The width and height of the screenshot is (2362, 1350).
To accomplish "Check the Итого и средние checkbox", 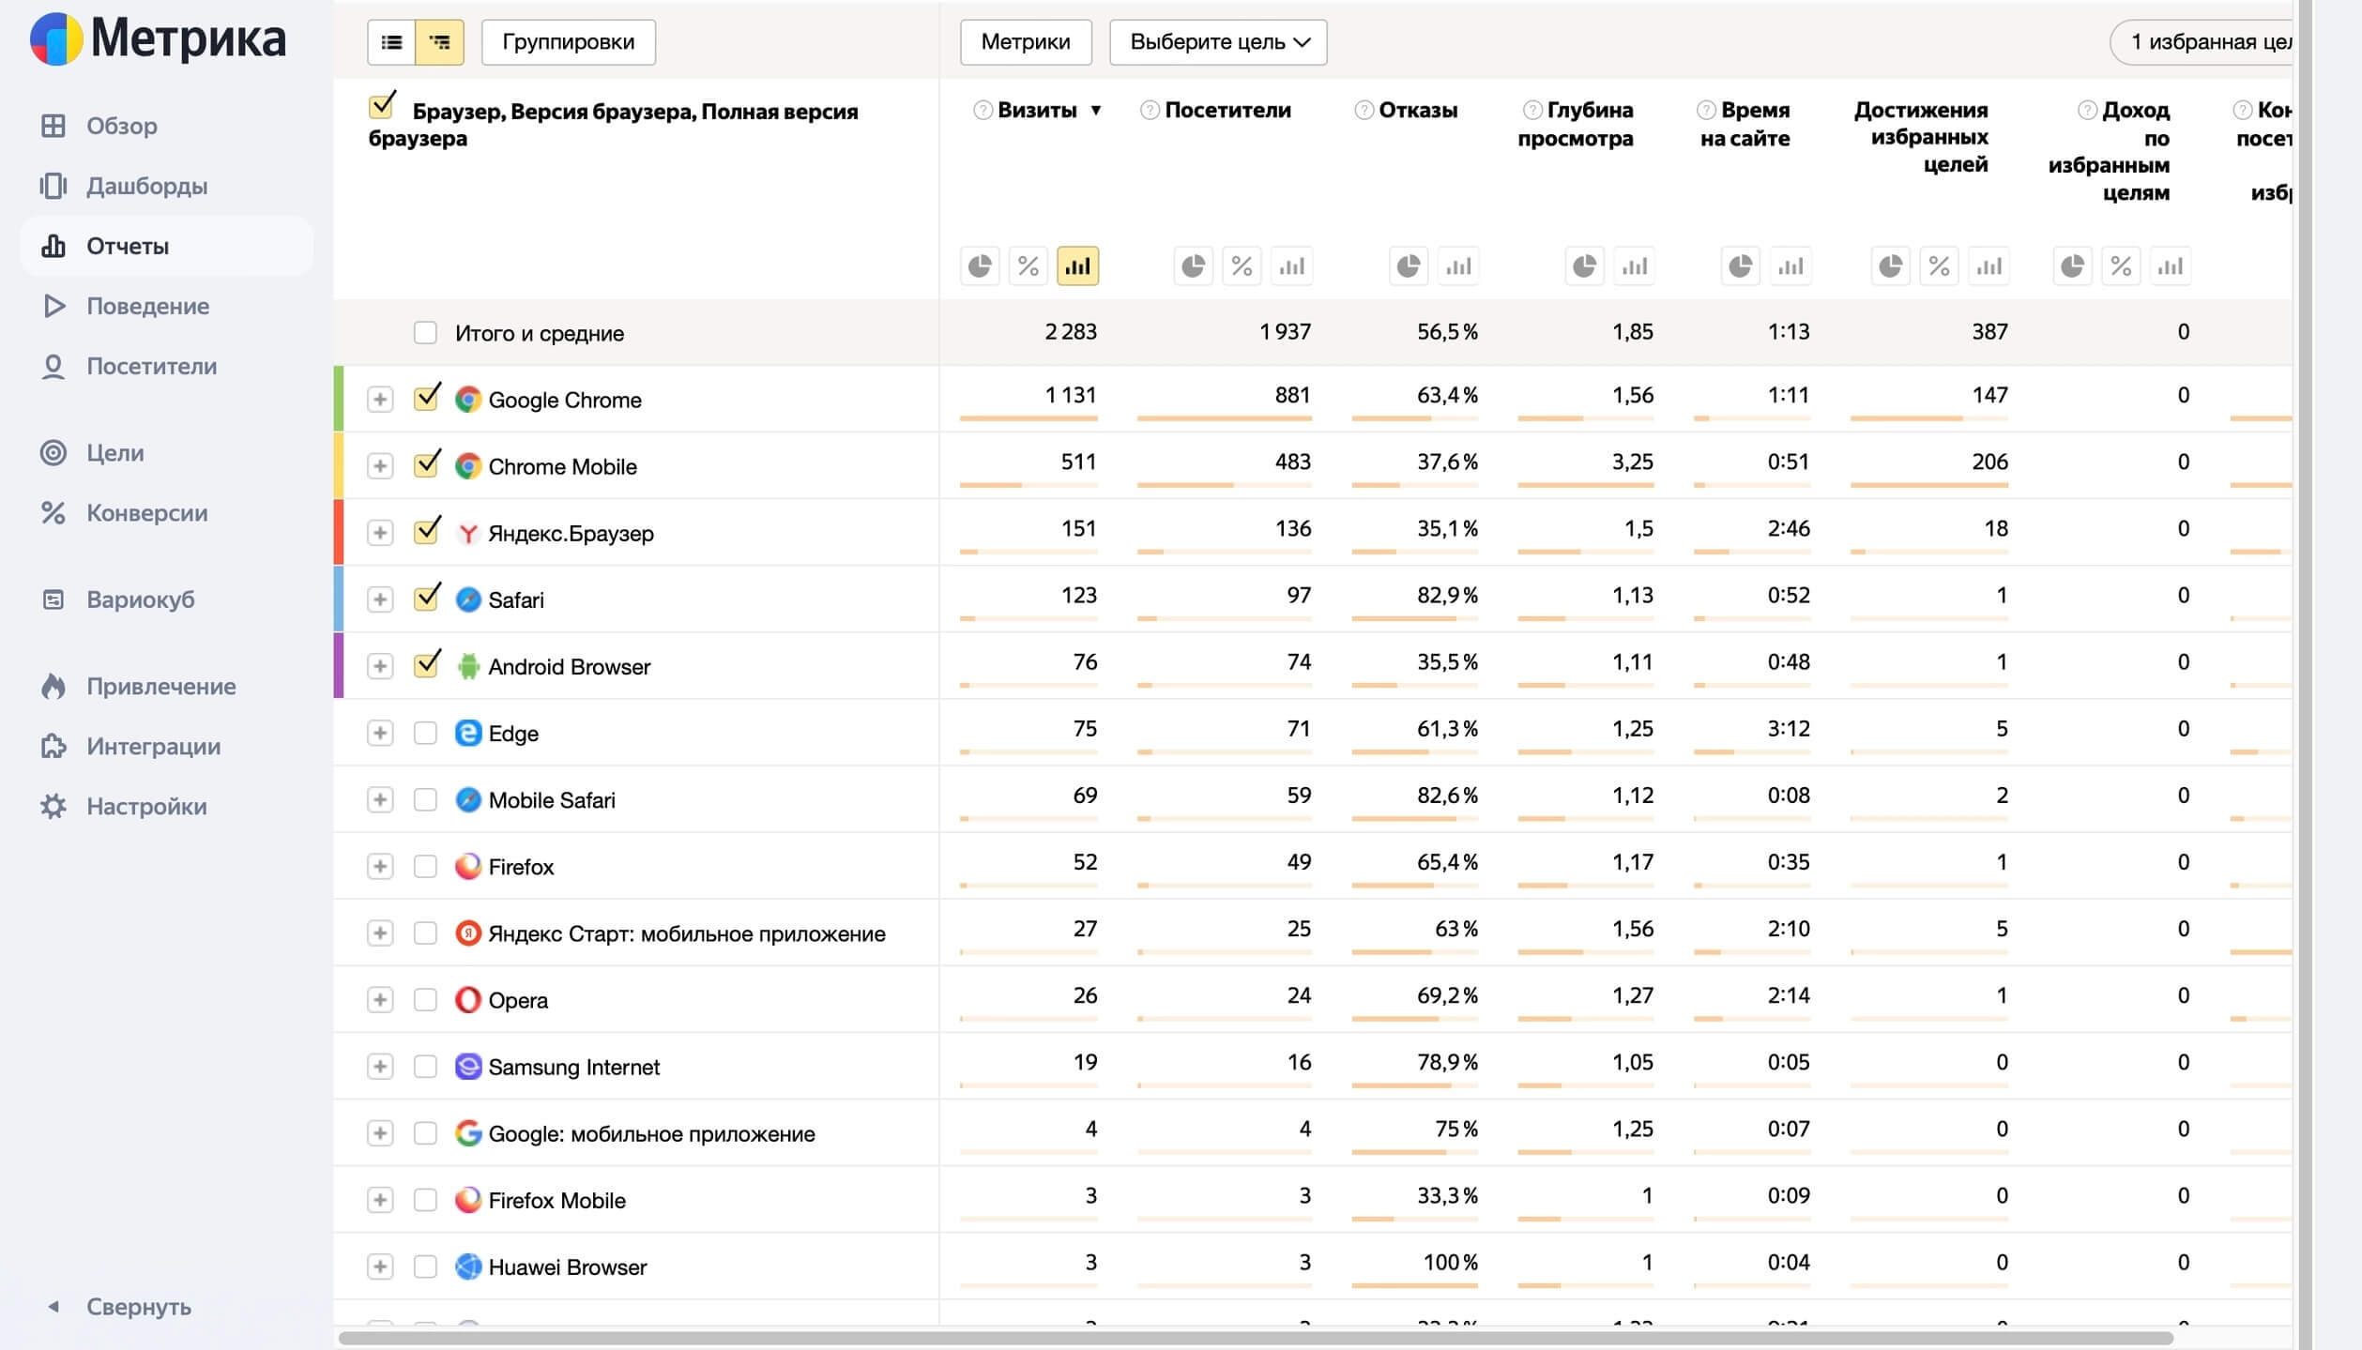I will (x=425, y=333).
